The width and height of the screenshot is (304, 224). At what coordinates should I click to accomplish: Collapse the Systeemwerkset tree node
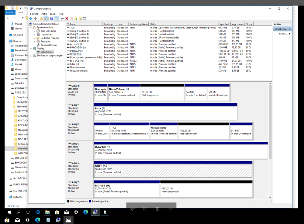(x=30, y=27)
